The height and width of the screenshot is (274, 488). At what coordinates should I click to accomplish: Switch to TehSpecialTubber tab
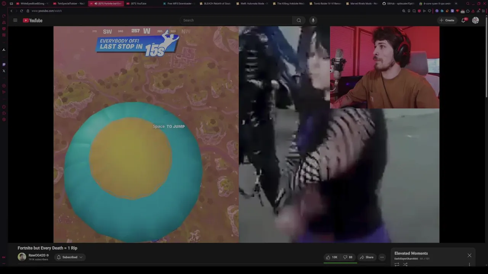(69, 3)
